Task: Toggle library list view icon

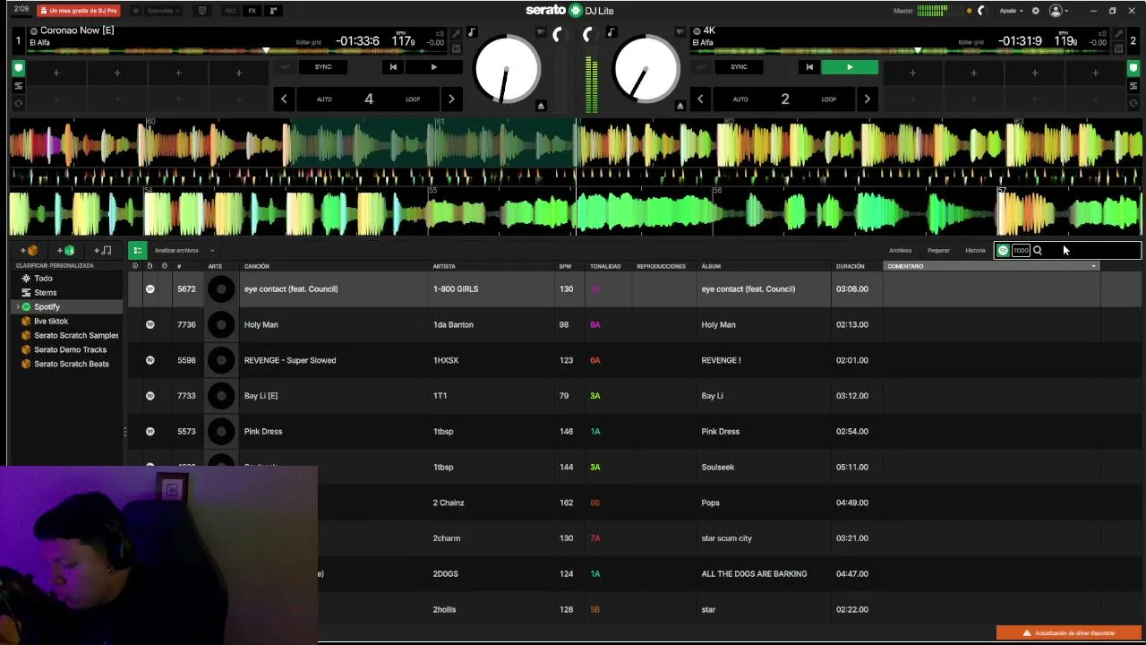Action: tap(137, 251)
